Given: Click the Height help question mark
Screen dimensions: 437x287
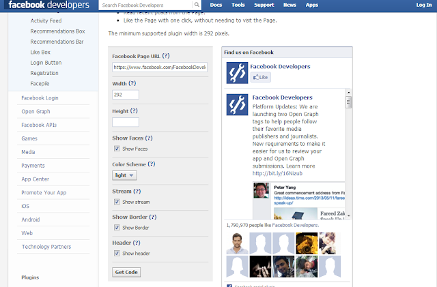Looking at the screenshot, I should pos(134,111).
